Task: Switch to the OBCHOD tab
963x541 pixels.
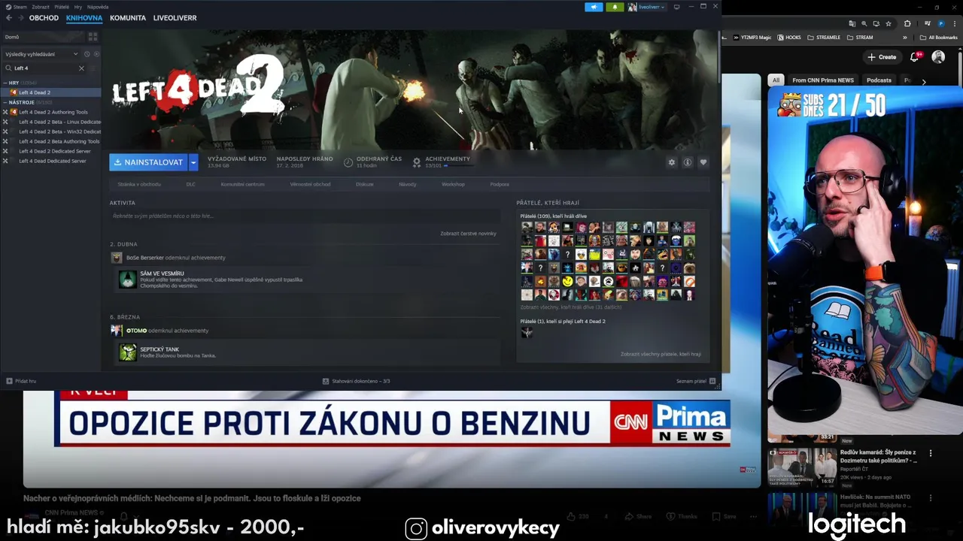Action: 44,18
